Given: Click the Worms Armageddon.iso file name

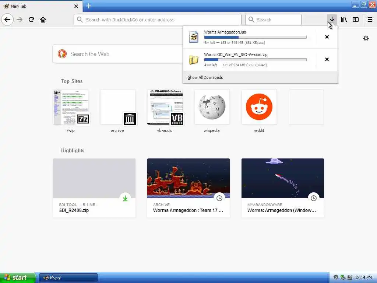Looking at the screenshot, I should tap(225, 32).
